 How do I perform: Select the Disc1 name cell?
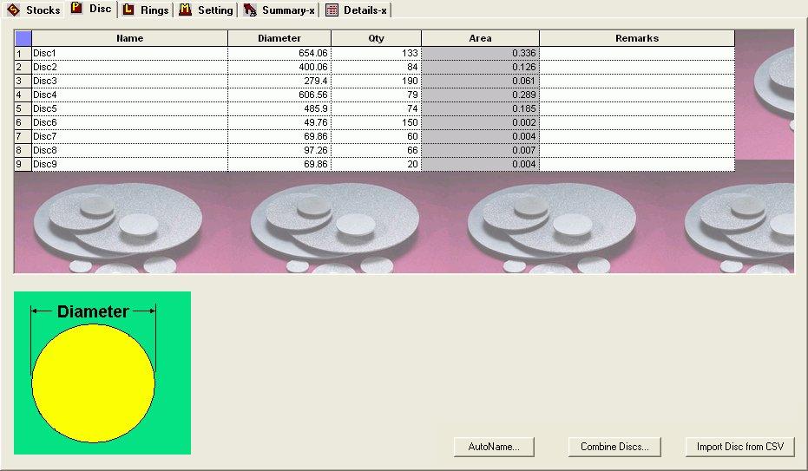click(129, 53)
